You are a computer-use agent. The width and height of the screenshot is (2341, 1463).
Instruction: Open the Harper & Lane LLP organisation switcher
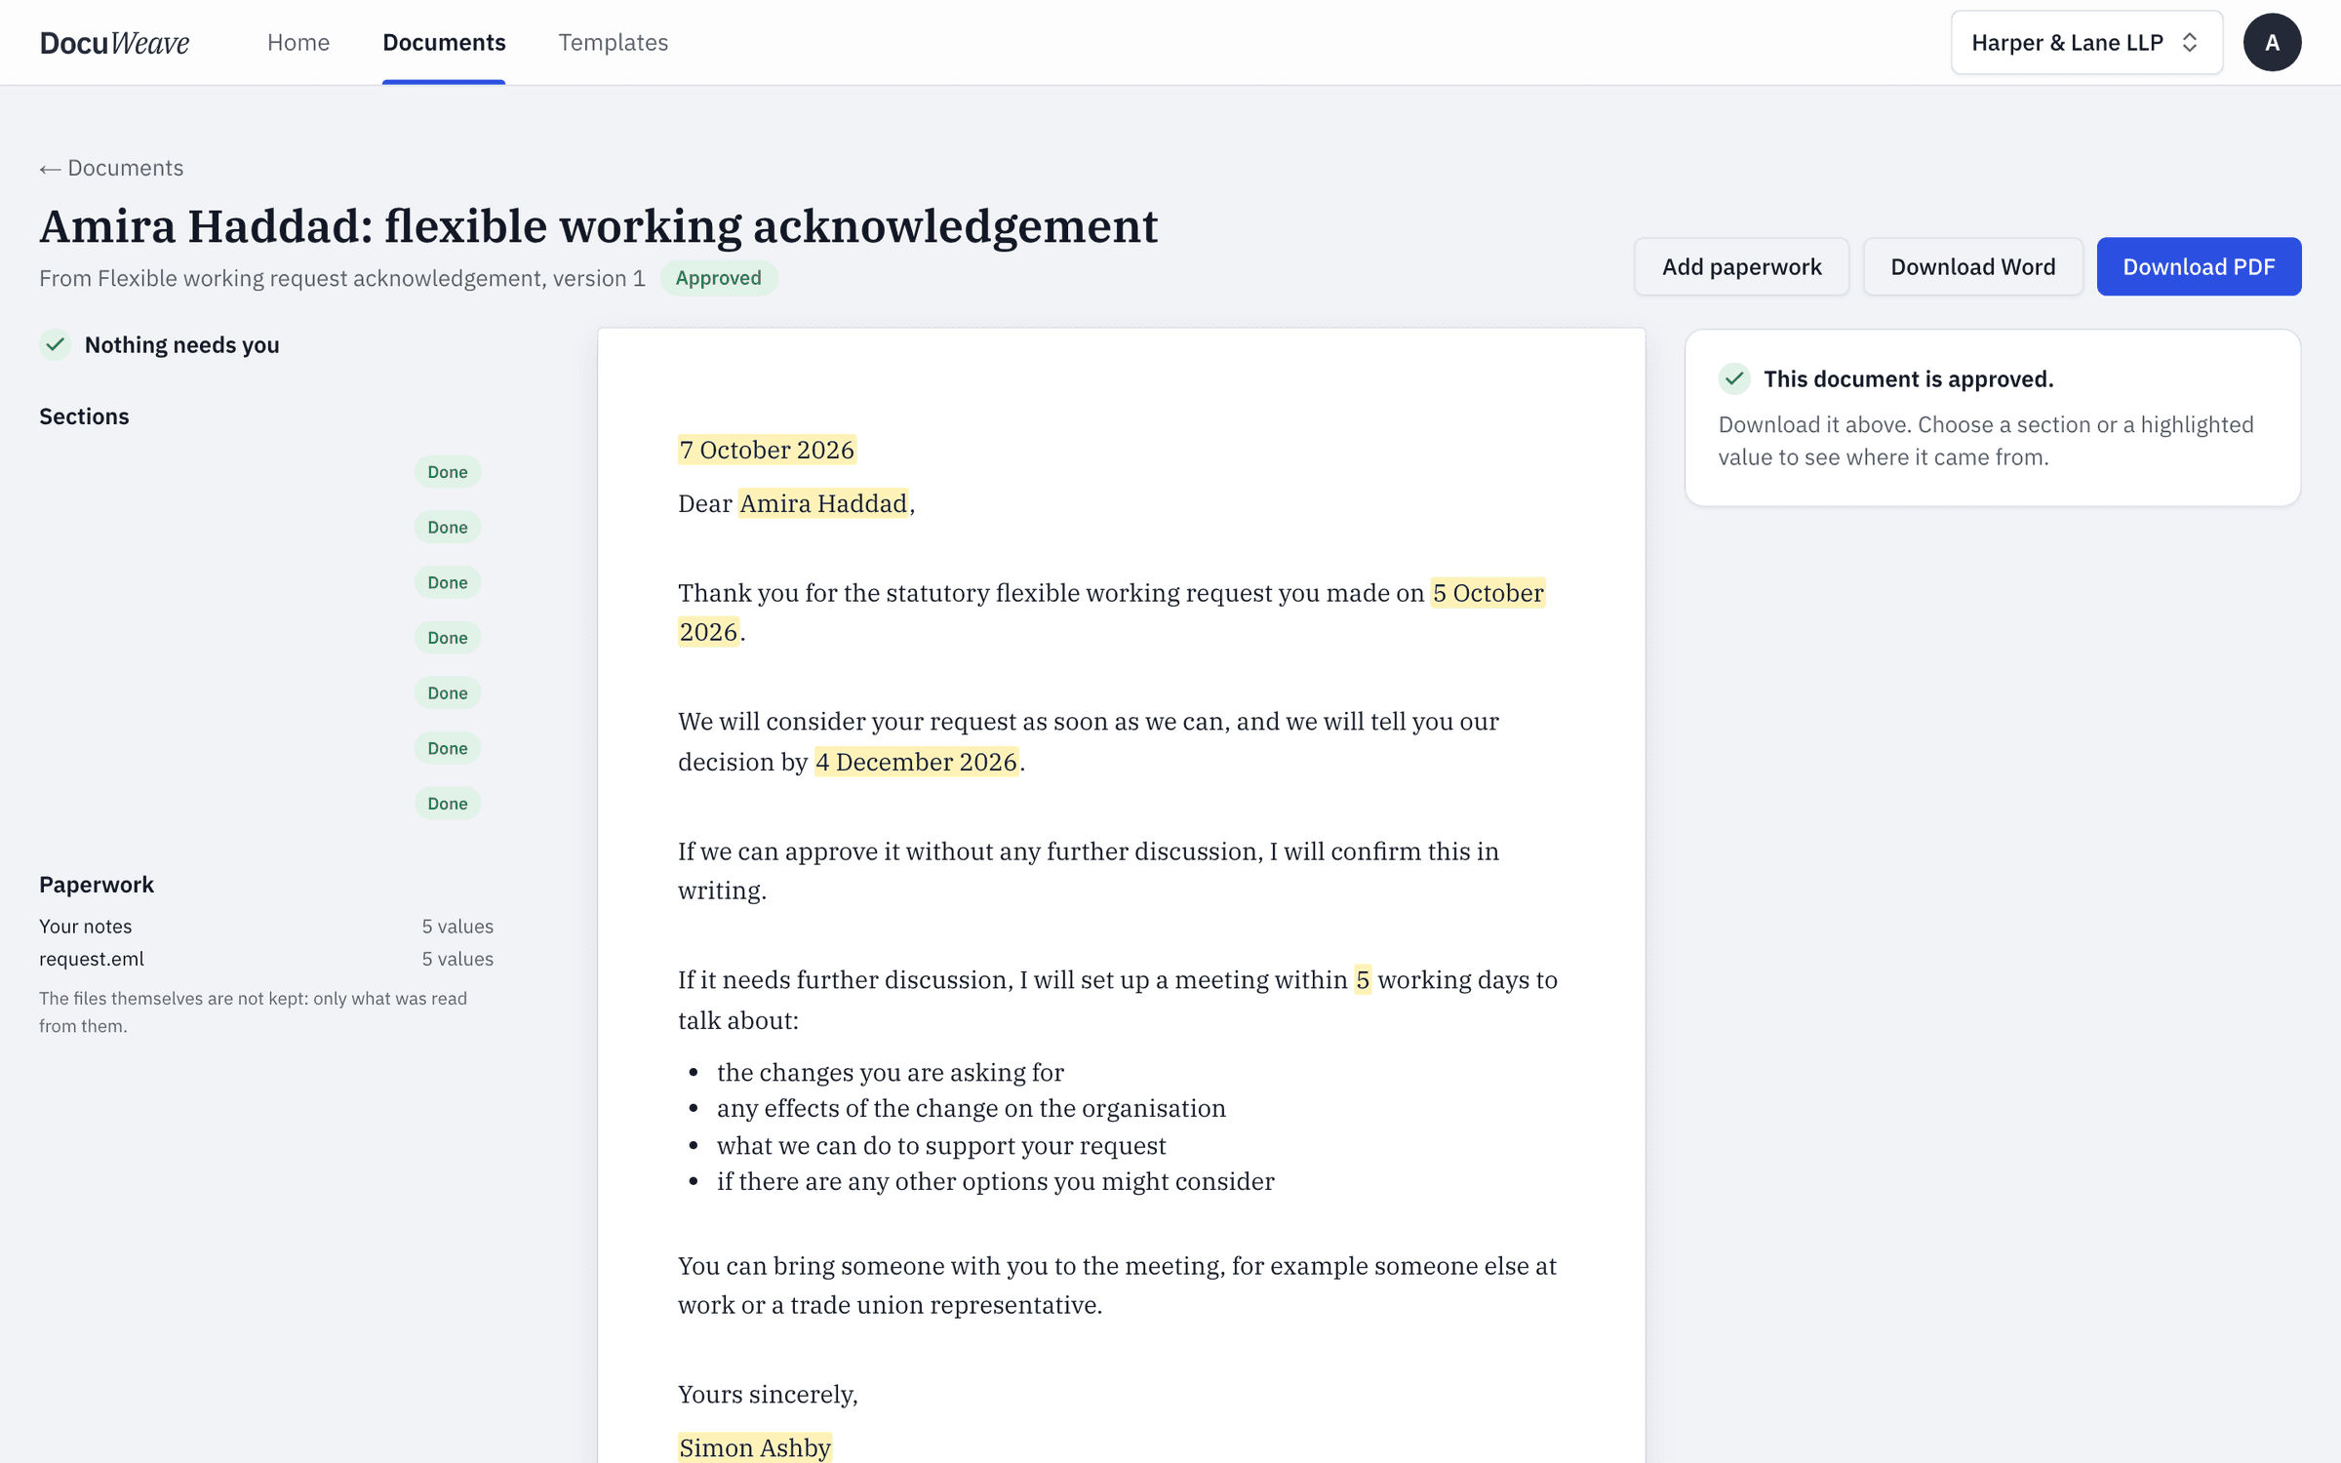click(2086, 42)
